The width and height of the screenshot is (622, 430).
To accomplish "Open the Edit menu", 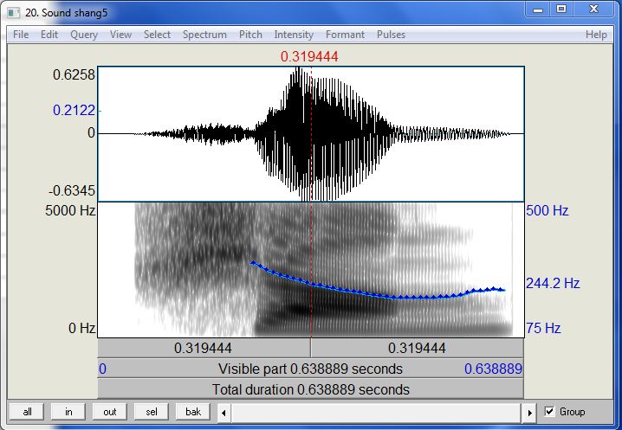I will [x=49, y=35].
